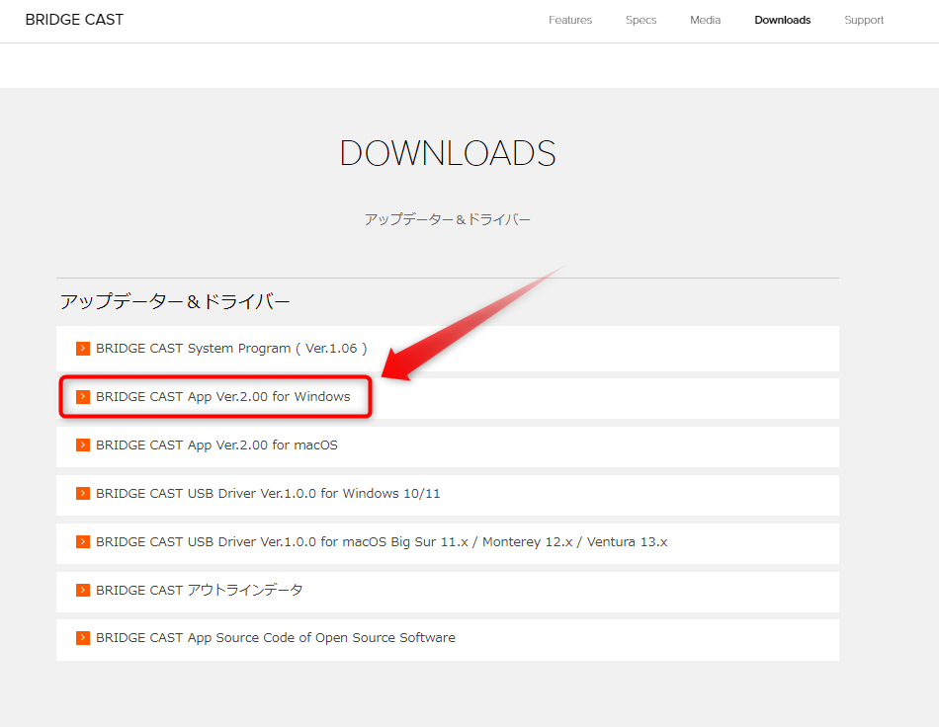The height and width of the screenshot is (727, 939).
Task: Select the Downloads nav item
Action: pyautogui.click(x=782, y=20)
